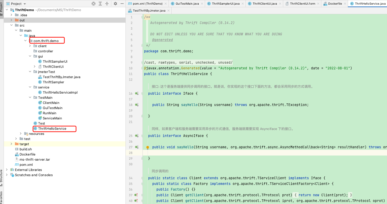
Task: Select Test class in tree
Action: click(x=41, y=123)
